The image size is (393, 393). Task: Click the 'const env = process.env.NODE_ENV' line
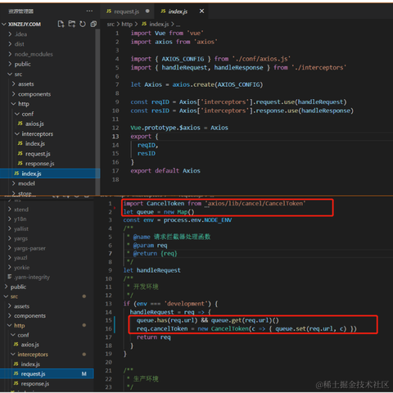click(x=178, y=220)
